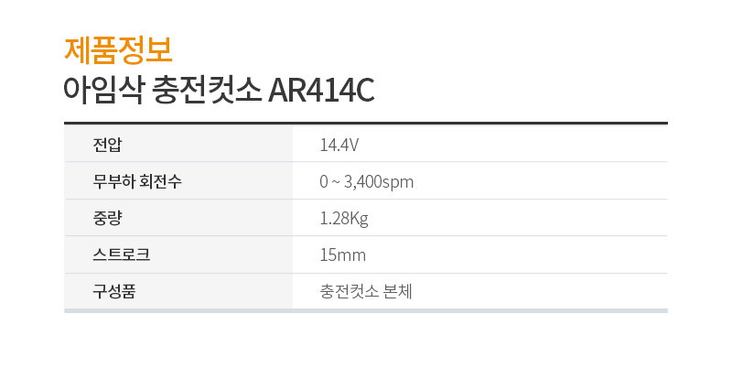
Task: Click the orange 제품정보 heading
Action: tap(118, 50)
